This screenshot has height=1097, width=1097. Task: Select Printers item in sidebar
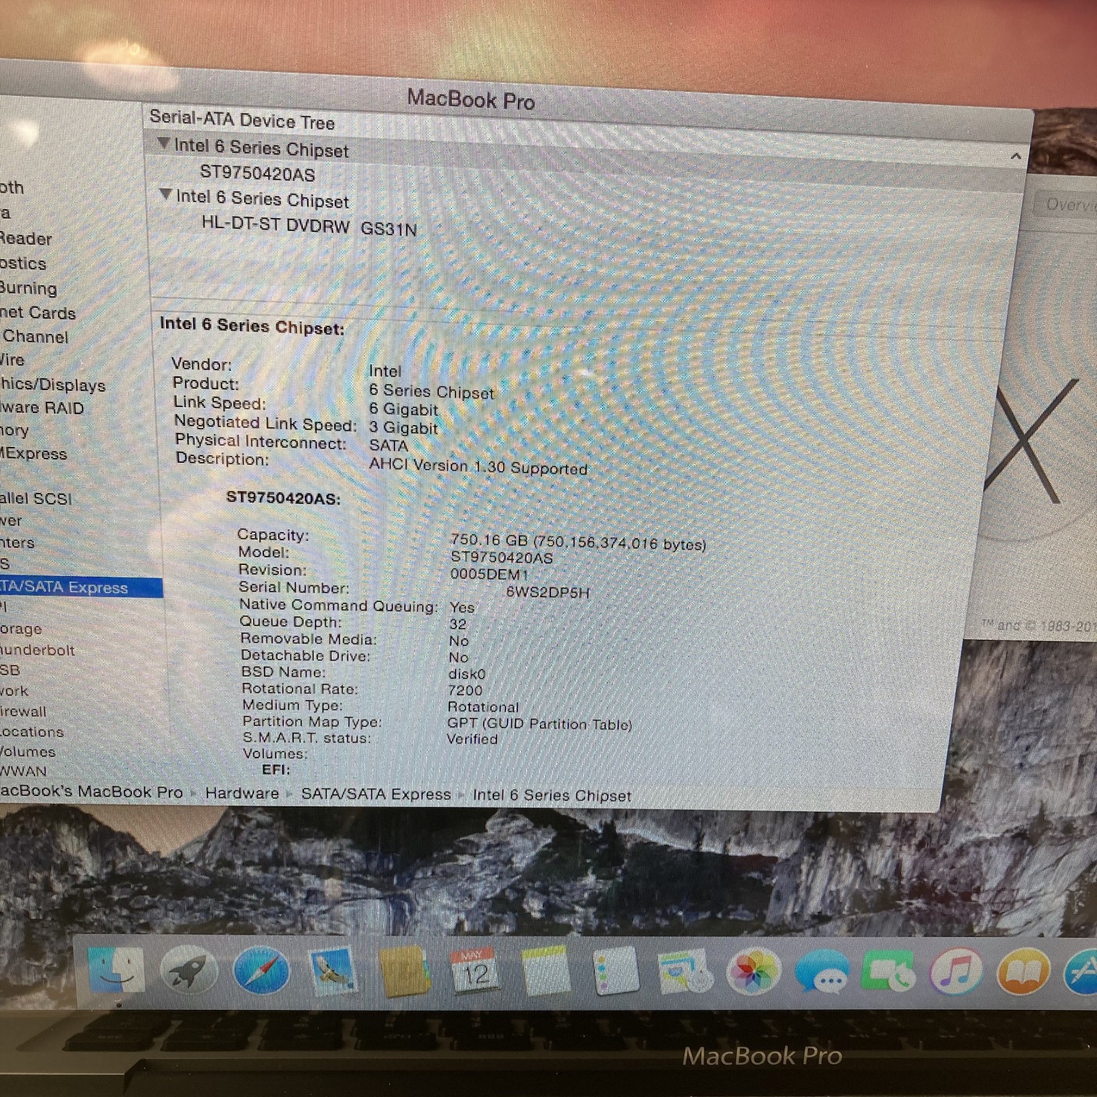point(16,543)
